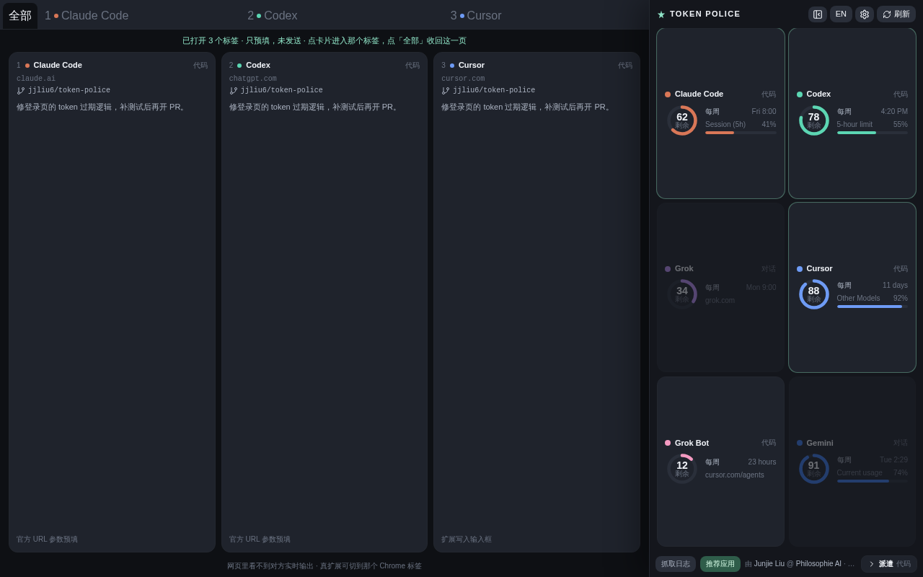This screenshot has width=923, height=577.
Task: Click Claude Code Session (5h) progress bar
Action: (741, 133)
